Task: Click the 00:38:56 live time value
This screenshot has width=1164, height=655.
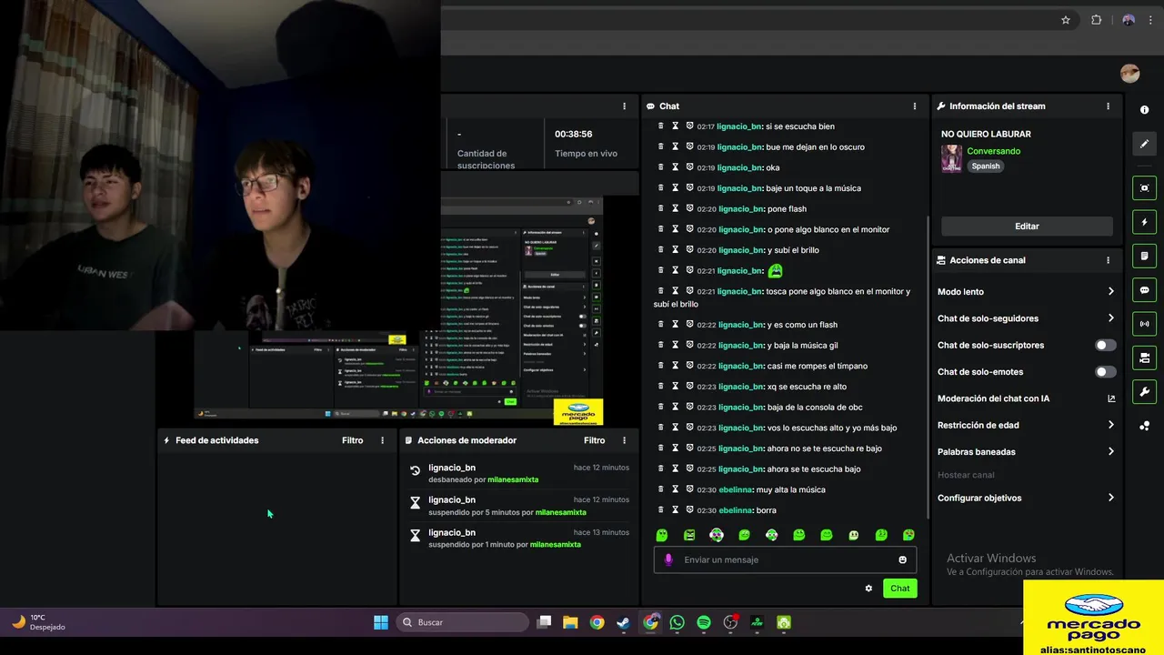Action: (x=573, y=134)
